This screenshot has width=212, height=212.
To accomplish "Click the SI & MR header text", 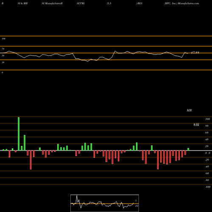I will tap(22, 3).
